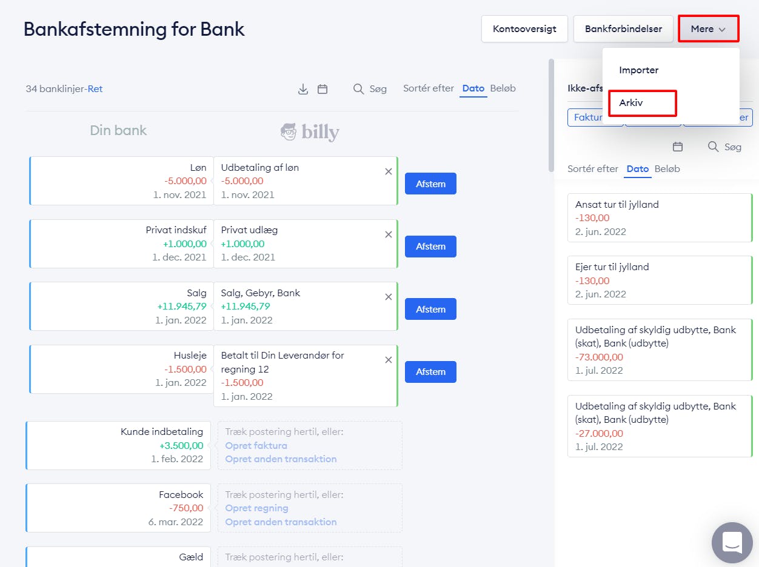Click Afstem for the Salg line

[430, 309]
